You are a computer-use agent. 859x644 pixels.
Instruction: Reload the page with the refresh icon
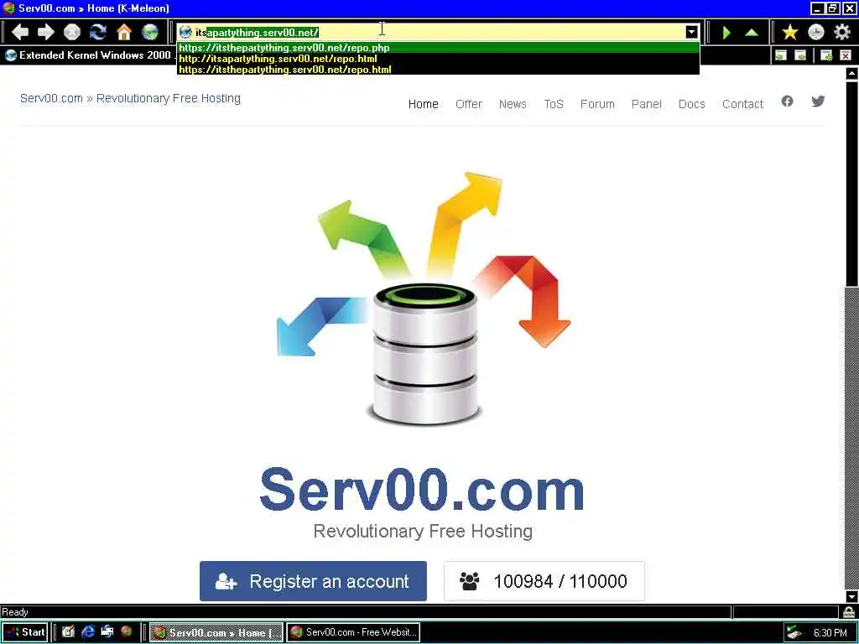click(98, 33)
